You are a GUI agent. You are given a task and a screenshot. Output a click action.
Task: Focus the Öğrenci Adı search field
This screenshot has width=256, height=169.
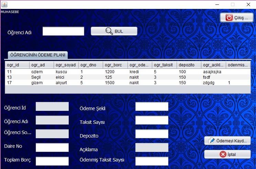coord(63,31)
